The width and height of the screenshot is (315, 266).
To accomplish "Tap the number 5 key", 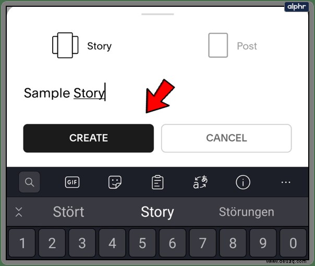I will [142, 243].
